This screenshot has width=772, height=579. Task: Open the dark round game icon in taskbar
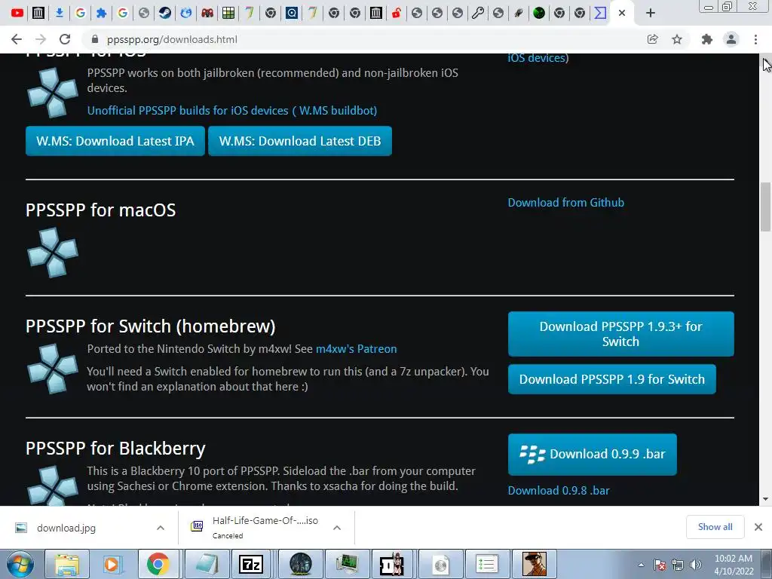[x=300, y=564]
